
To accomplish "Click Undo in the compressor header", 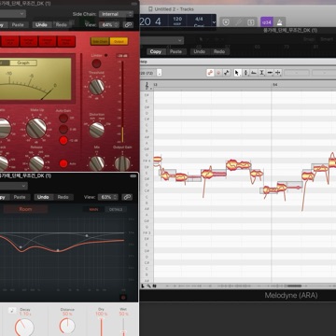I will click(x=41, y=25).
